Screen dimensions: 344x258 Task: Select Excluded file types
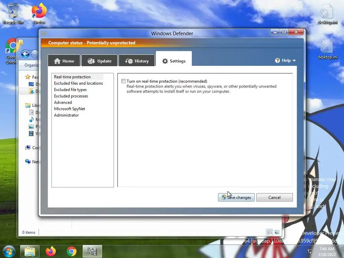70,89
